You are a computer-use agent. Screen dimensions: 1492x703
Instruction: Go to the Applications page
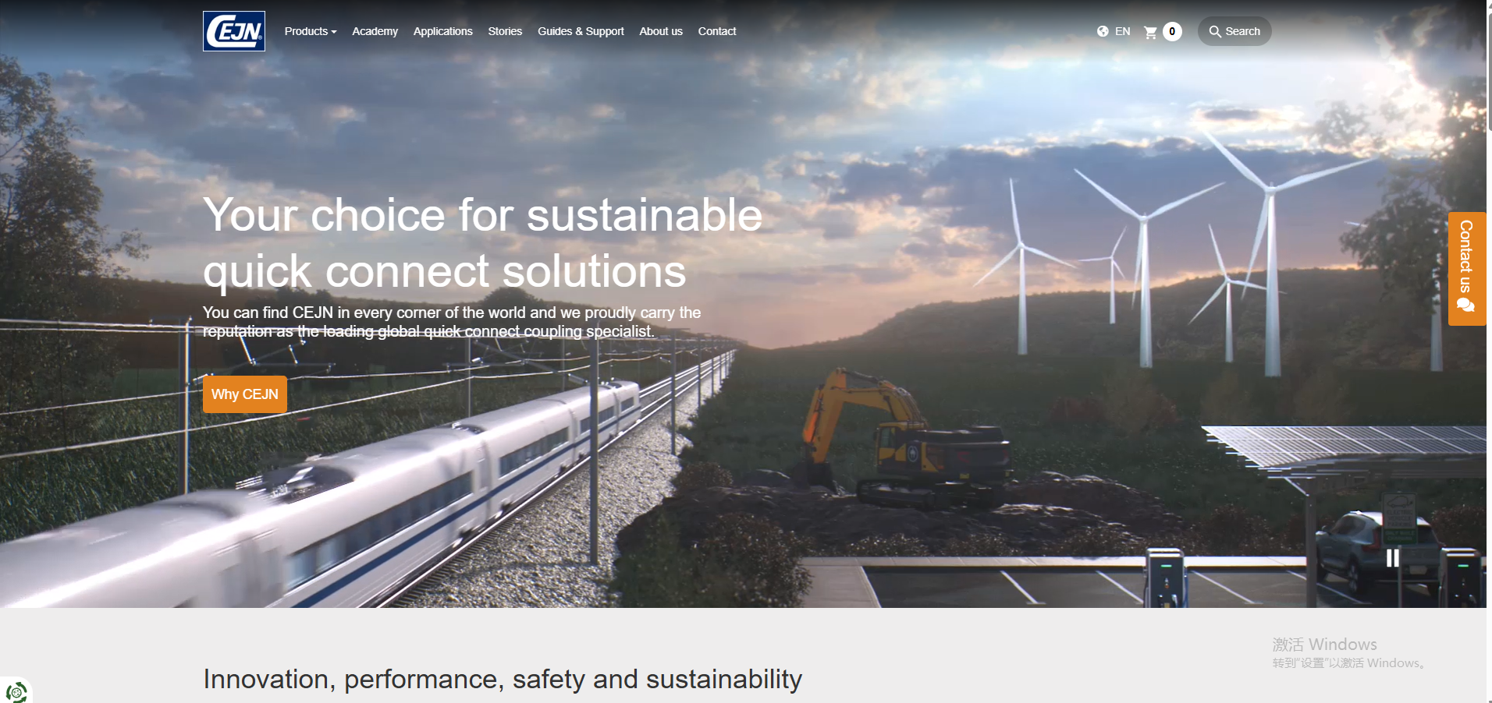(442, 31)
